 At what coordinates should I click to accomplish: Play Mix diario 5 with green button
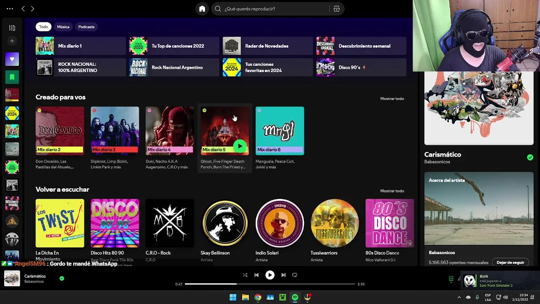(x=240, y=146)
